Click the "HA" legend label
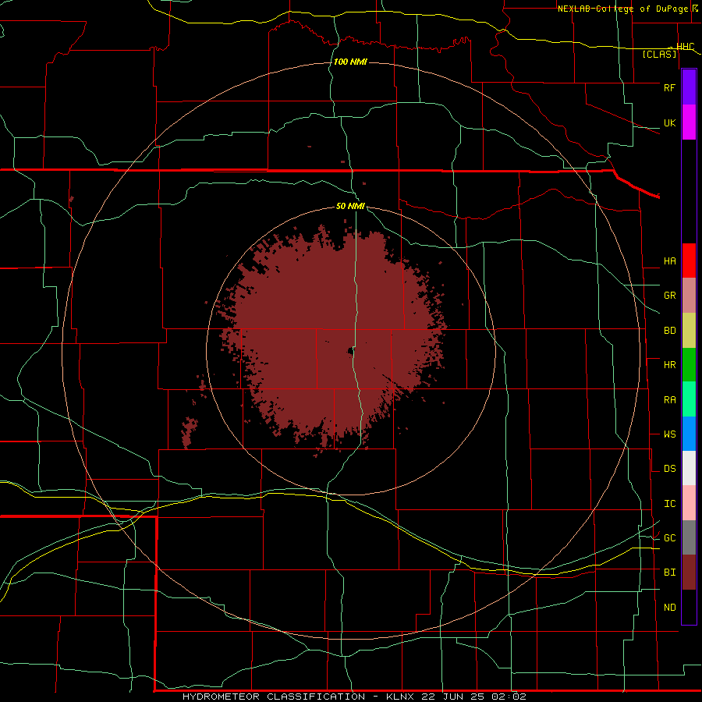 click(x=669, y=261)
